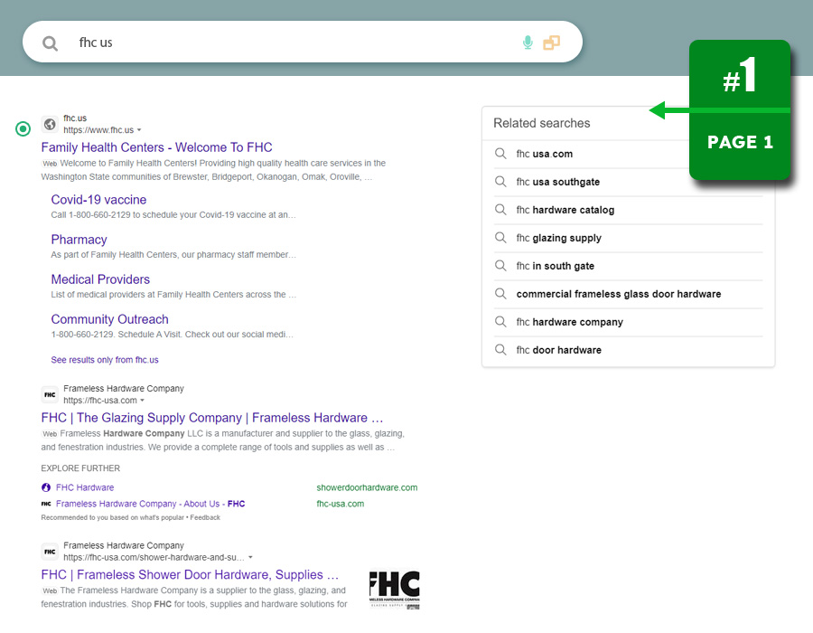This screenshot has width=813, height=633.
Task: Open FHC Frameless Shower Door Hardware result
Action: (x=190, y=575)
